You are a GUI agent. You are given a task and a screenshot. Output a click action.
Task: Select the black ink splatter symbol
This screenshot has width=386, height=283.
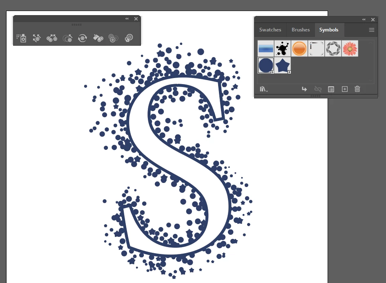point(282,49)
